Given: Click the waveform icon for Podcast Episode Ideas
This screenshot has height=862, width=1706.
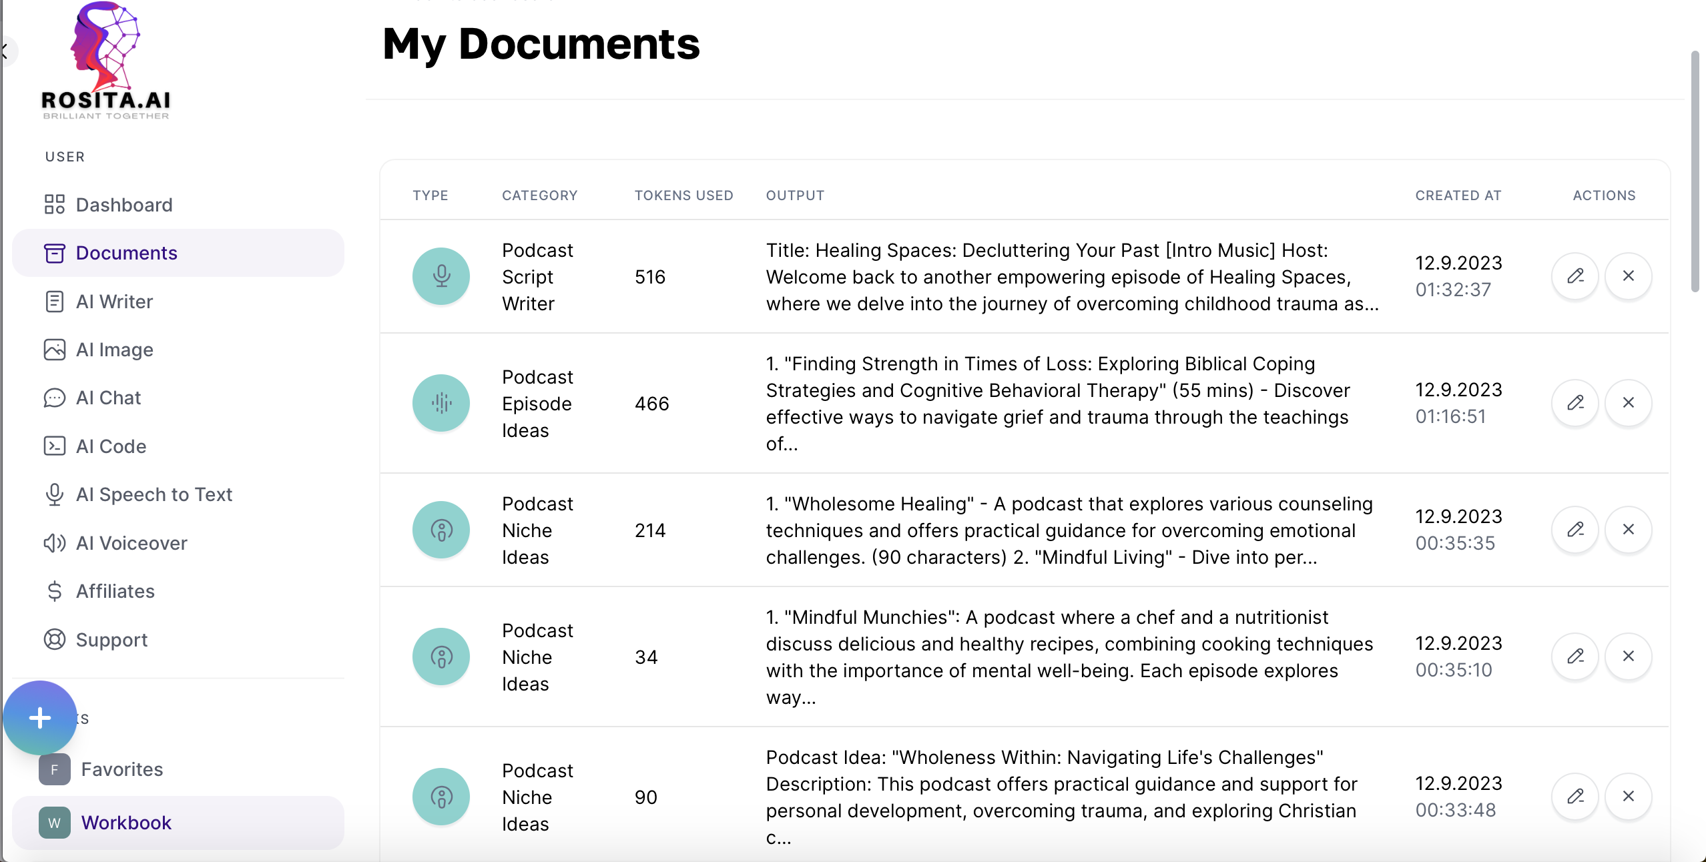Looking at the screenshot, I should (441, 403).
